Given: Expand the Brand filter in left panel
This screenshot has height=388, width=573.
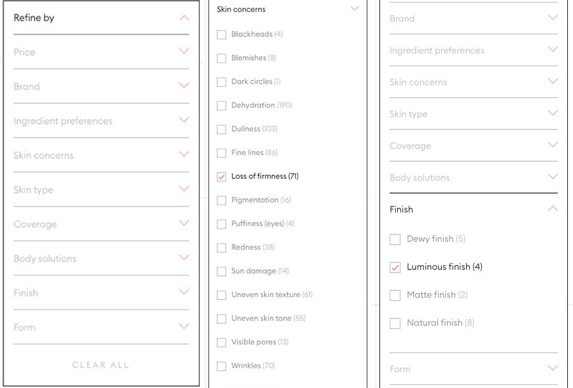Looking at the screenshot, I should point(101,87).
